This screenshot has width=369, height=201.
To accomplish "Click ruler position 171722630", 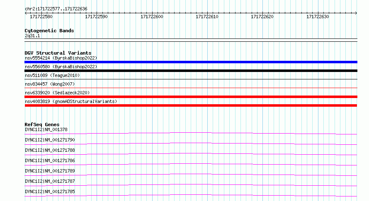I will click(x=318, y=17).
